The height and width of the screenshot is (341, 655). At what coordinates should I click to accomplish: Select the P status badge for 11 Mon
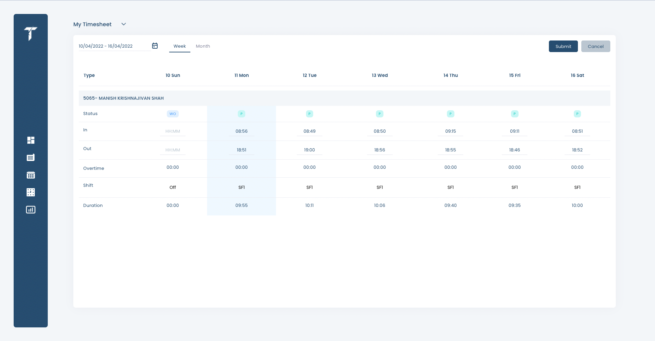pos(242,114)
